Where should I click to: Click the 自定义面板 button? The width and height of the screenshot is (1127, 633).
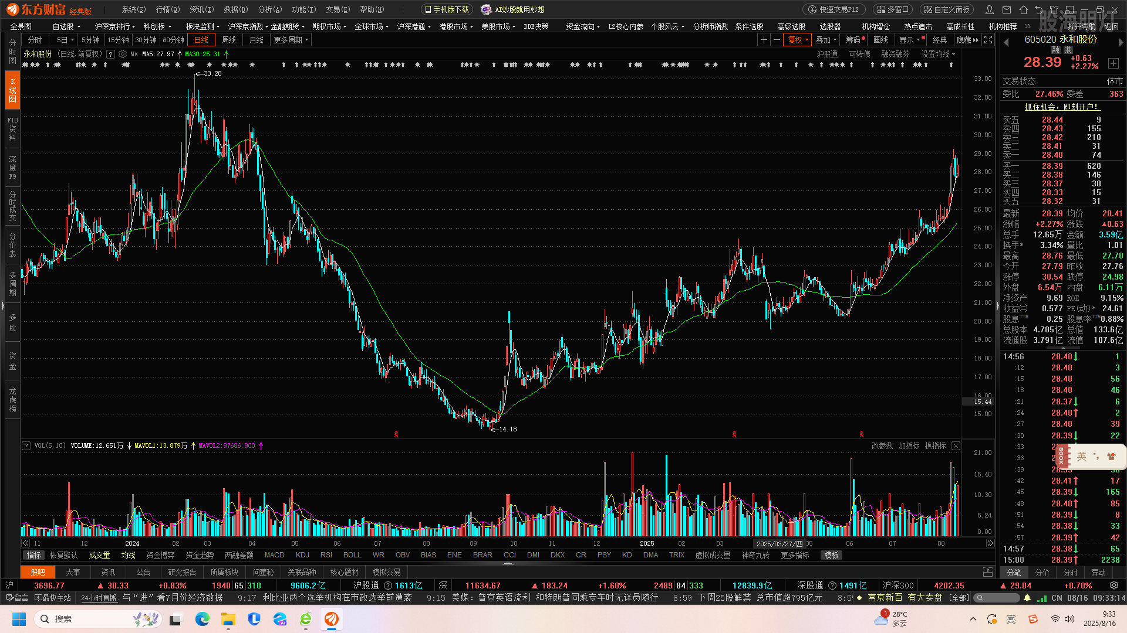[946, 9]
